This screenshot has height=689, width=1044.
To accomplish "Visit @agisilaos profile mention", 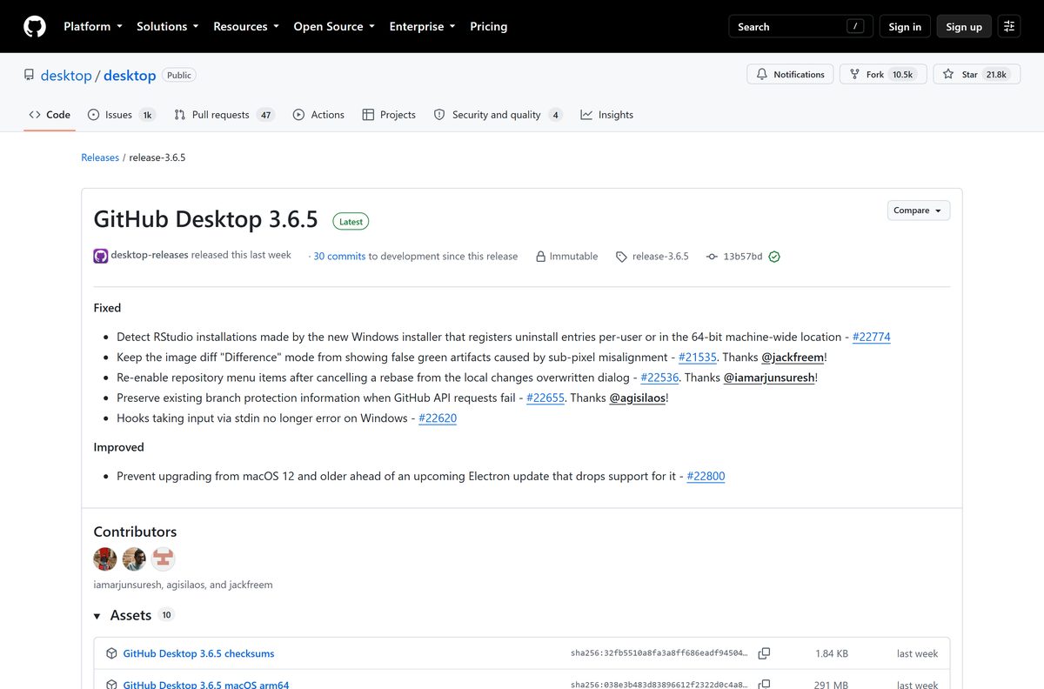I will coord(638,398).
